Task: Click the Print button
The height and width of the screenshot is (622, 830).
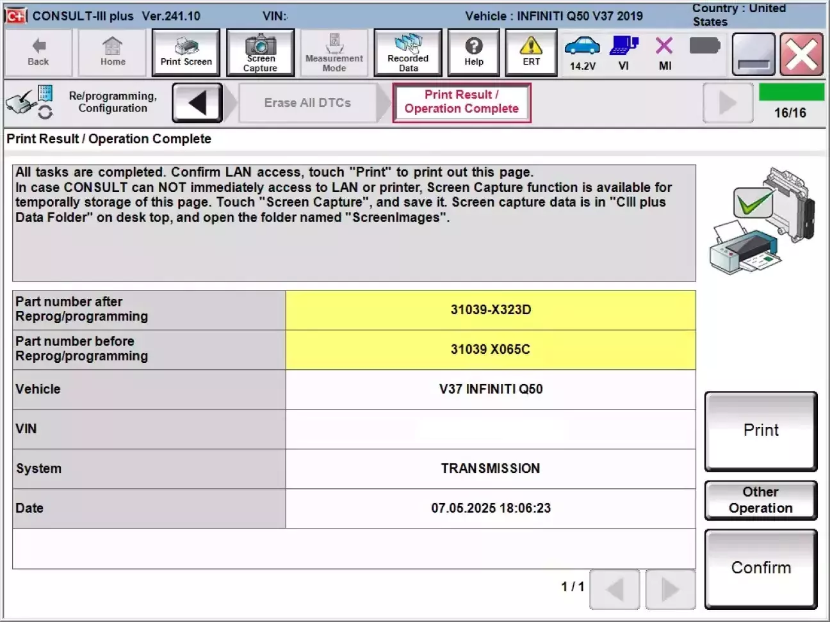Action: pyautogui.click(x=761, y=431)
